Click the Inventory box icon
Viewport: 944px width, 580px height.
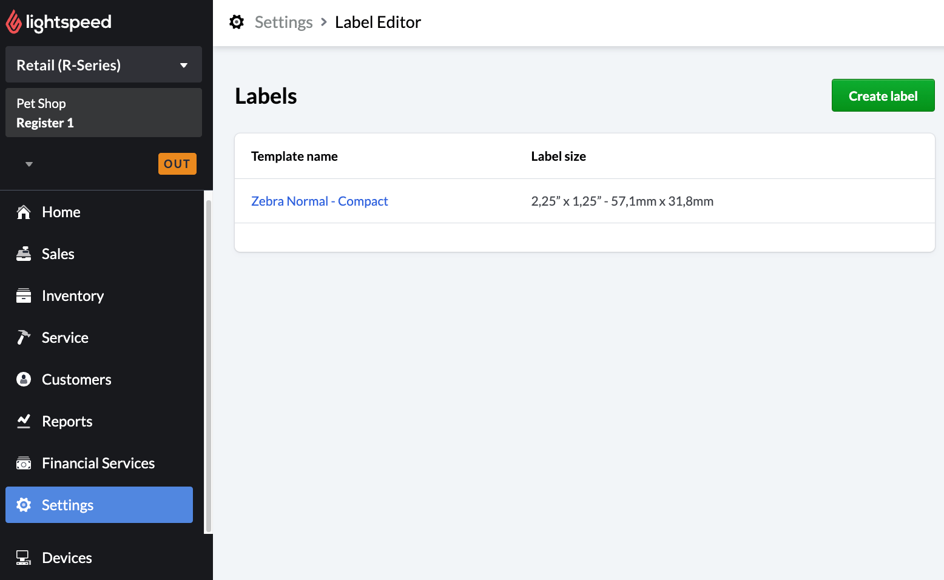click(x=24, y=296)
